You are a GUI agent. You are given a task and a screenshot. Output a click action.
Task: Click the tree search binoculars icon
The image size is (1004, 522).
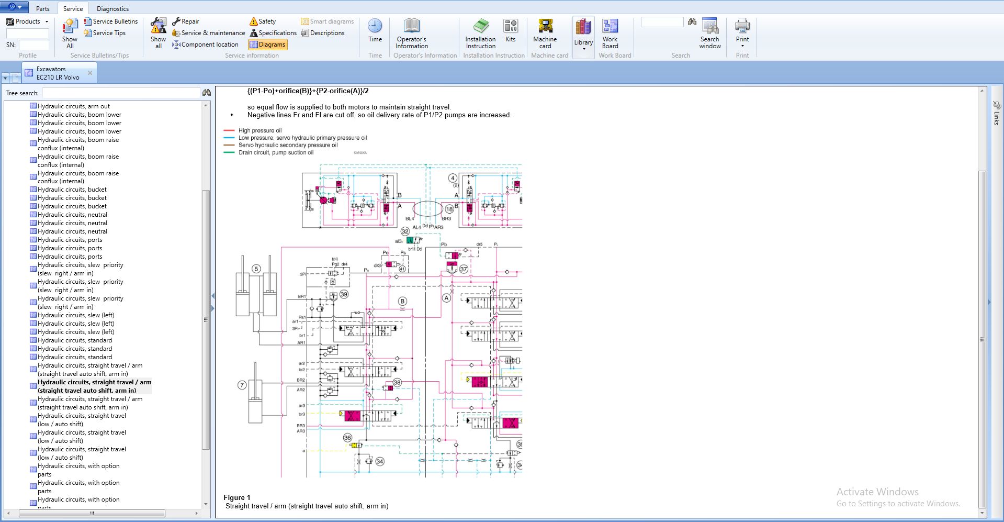(x=207, y=93)
